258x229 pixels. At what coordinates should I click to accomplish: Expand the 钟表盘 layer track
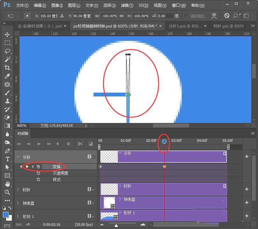(18, 203)
